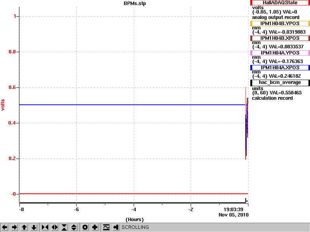The image size is (310, 232).
Task: Click the X-axis tick label -8
Action: click(21, 210)
